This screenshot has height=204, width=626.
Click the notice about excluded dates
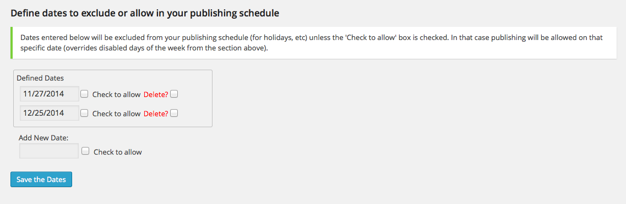pos(314,43)
